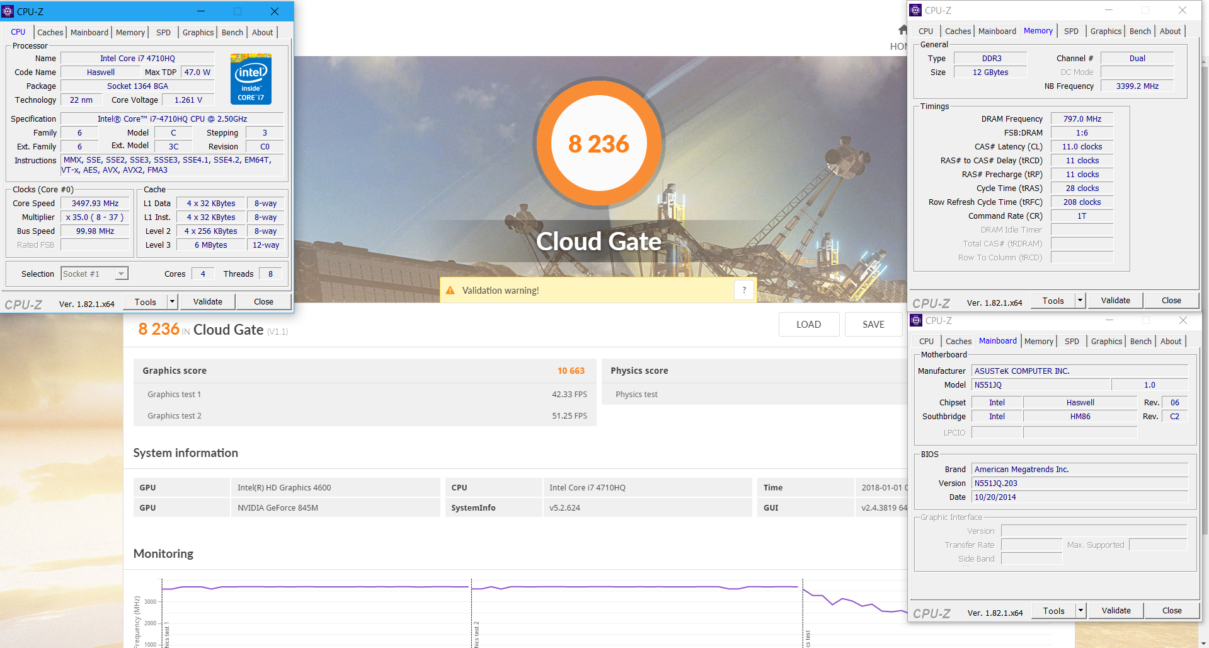Click the Memory Size 12 GBytes field

990,72
